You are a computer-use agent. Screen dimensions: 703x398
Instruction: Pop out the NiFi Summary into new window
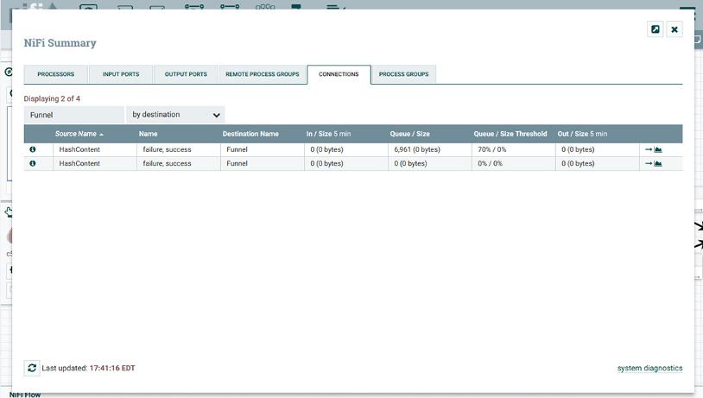655,29
